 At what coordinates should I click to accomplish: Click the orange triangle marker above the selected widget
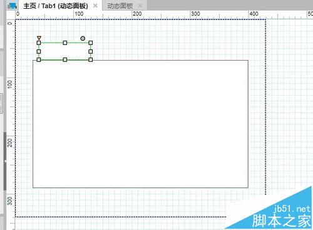39,38
